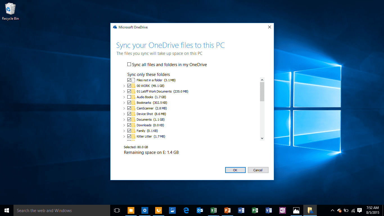
Task: Click the folder list scrollbar thumb
Action: click(262, 92)
